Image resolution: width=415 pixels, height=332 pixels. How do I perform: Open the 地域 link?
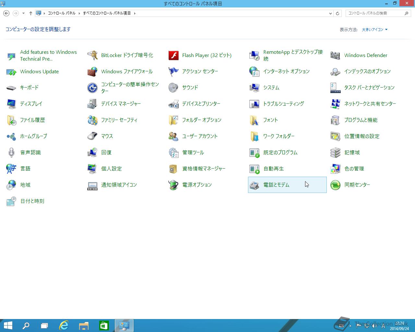[x=25, y=185]
